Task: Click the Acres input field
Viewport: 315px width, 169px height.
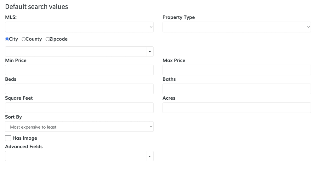Action: tap(237, 108)
